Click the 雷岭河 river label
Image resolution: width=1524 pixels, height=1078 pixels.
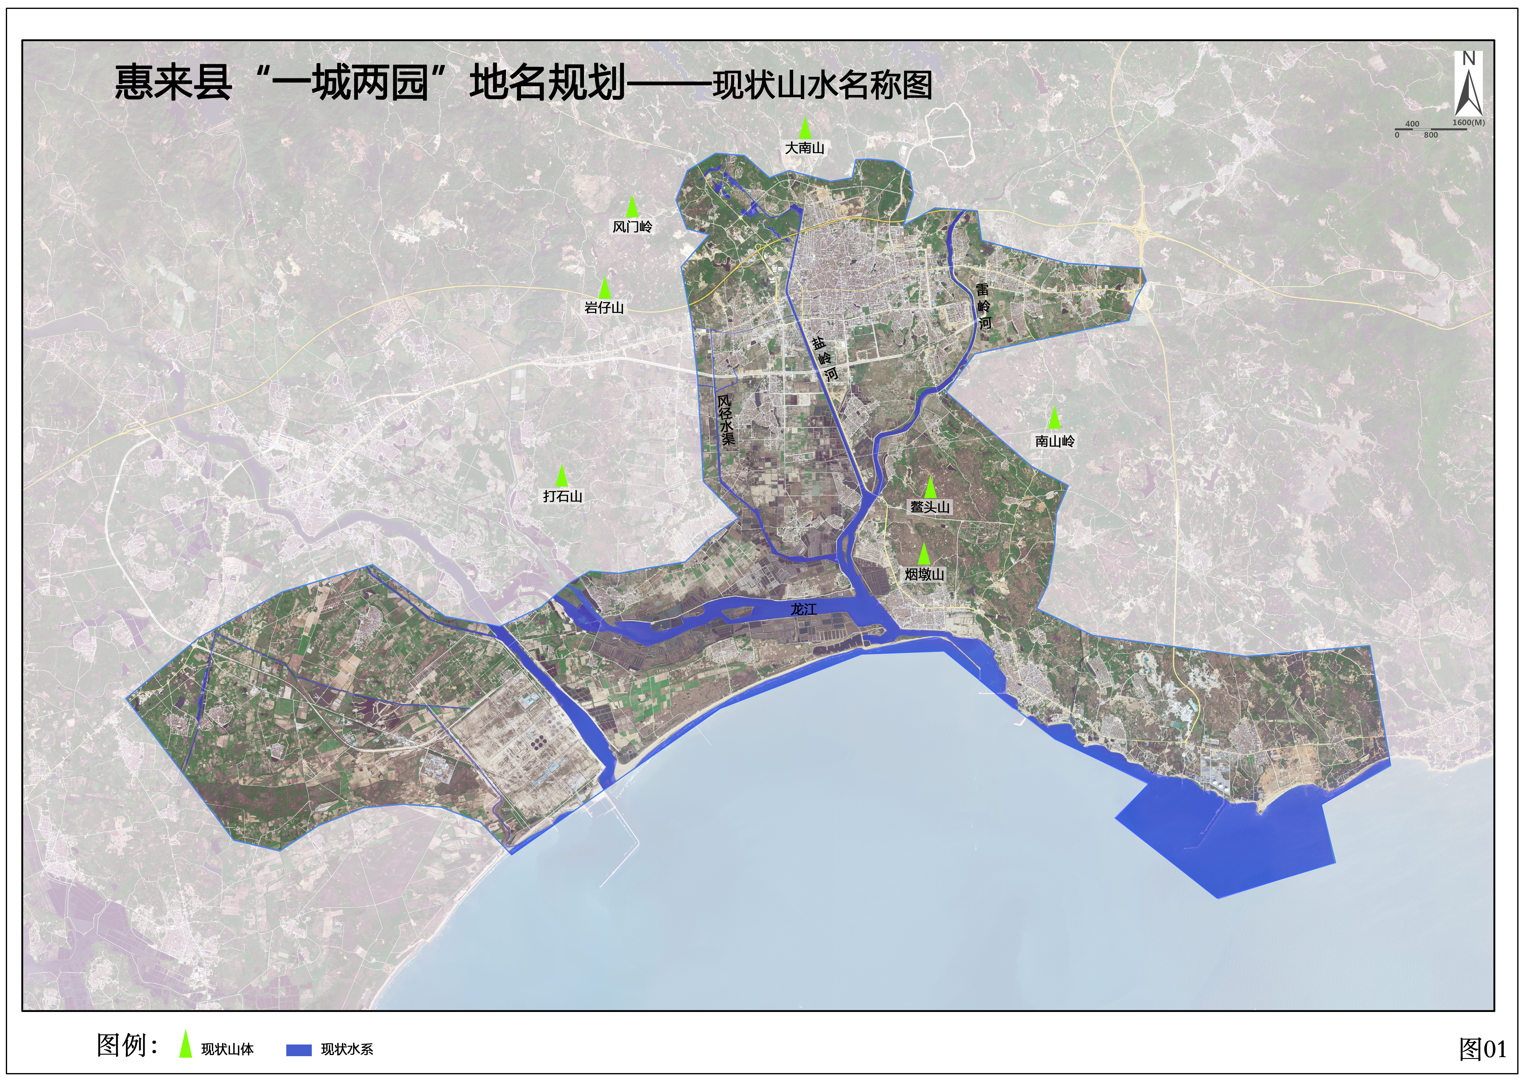pyautogui.click(x=983, y=306)
